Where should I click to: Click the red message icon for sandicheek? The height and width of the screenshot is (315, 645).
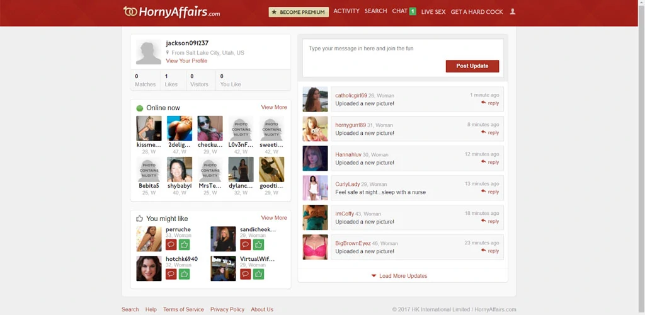coord(246,244)
